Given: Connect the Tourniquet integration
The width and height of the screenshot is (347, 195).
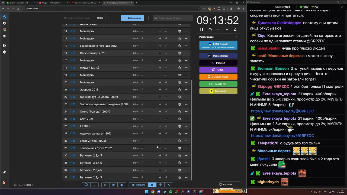Looking at the screenshot, I should click(218, 91).
